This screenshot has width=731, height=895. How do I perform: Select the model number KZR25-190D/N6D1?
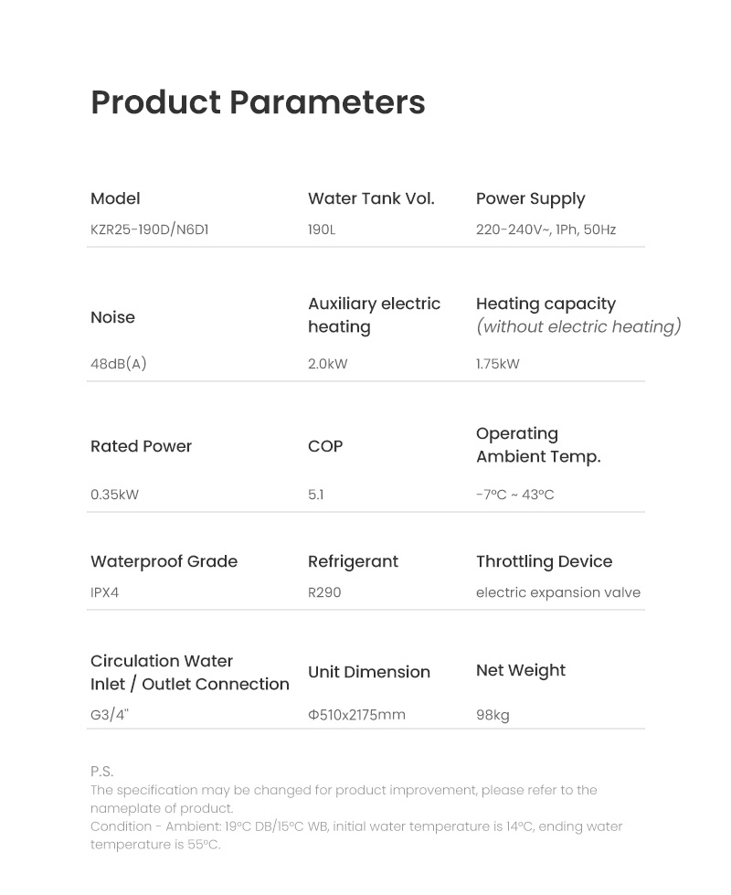coord(150,229)
